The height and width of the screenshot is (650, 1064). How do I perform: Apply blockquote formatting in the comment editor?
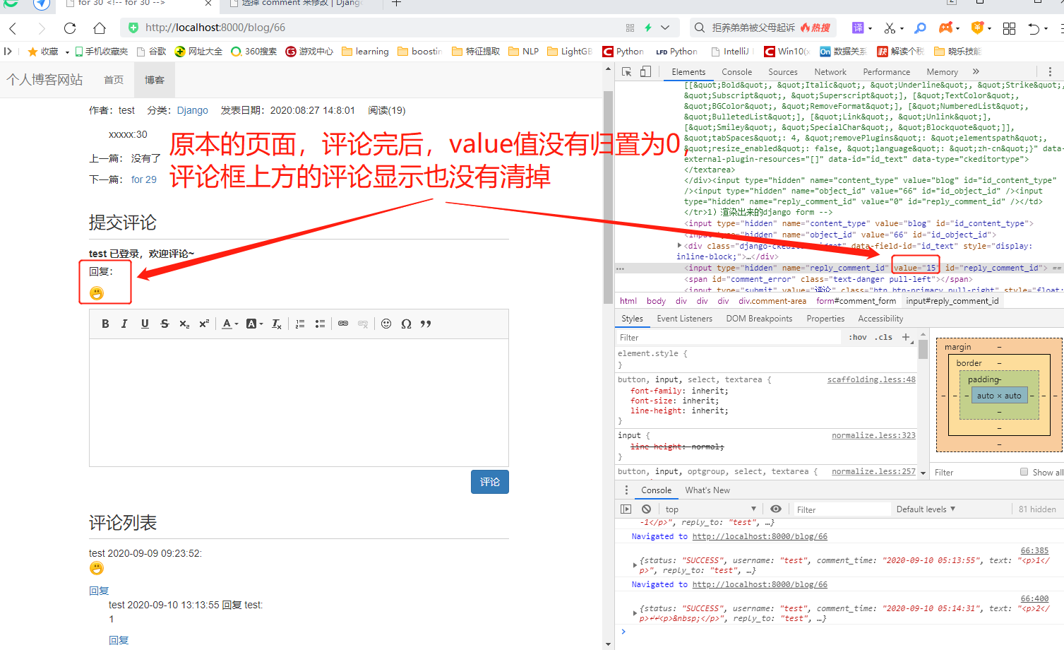(x=426, y=323)
